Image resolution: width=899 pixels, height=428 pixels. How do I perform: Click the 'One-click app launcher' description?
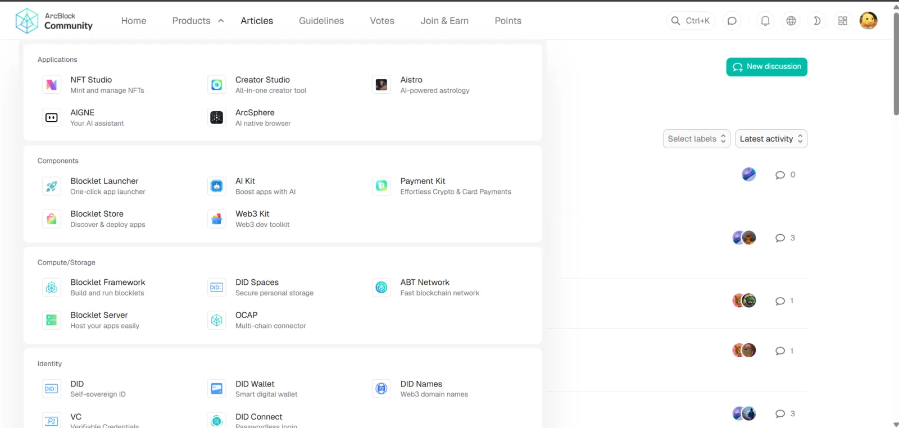108,192
